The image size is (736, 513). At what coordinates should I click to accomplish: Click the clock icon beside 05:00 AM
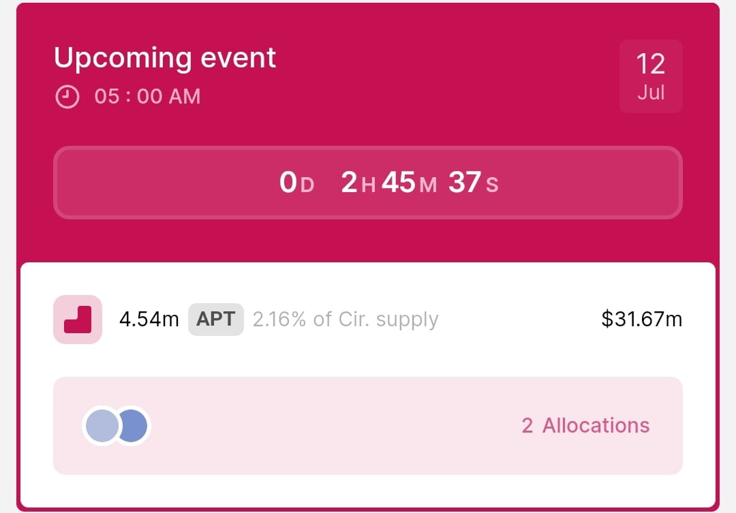point(67,95)
